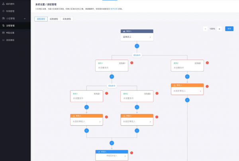Click the warning icon next to the 抄送人 node

[132, 153]
